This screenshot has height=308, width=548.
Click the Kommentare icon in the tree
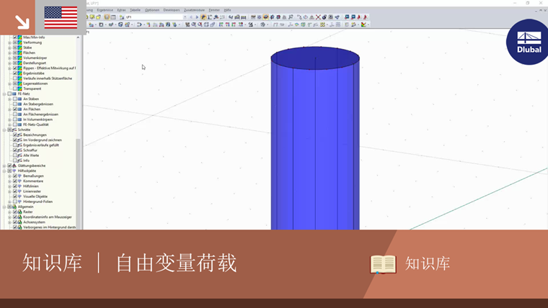(x=20, y=181)
